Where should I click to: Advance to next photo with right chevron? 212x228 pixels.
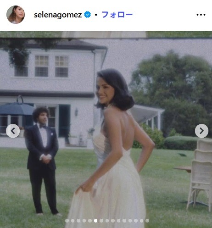click(x=201, y=131)
